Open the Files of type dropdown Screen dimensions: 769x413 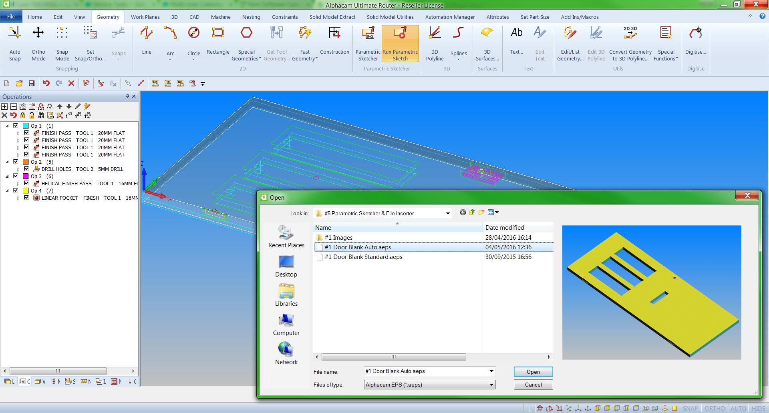(491, 385)
